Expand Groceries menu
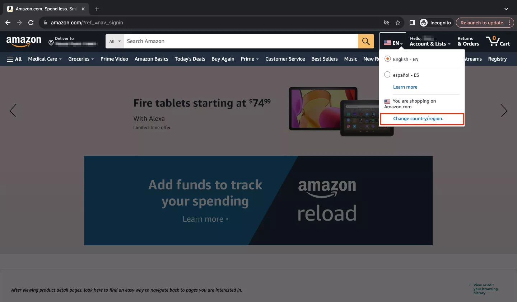 [81, 59]
